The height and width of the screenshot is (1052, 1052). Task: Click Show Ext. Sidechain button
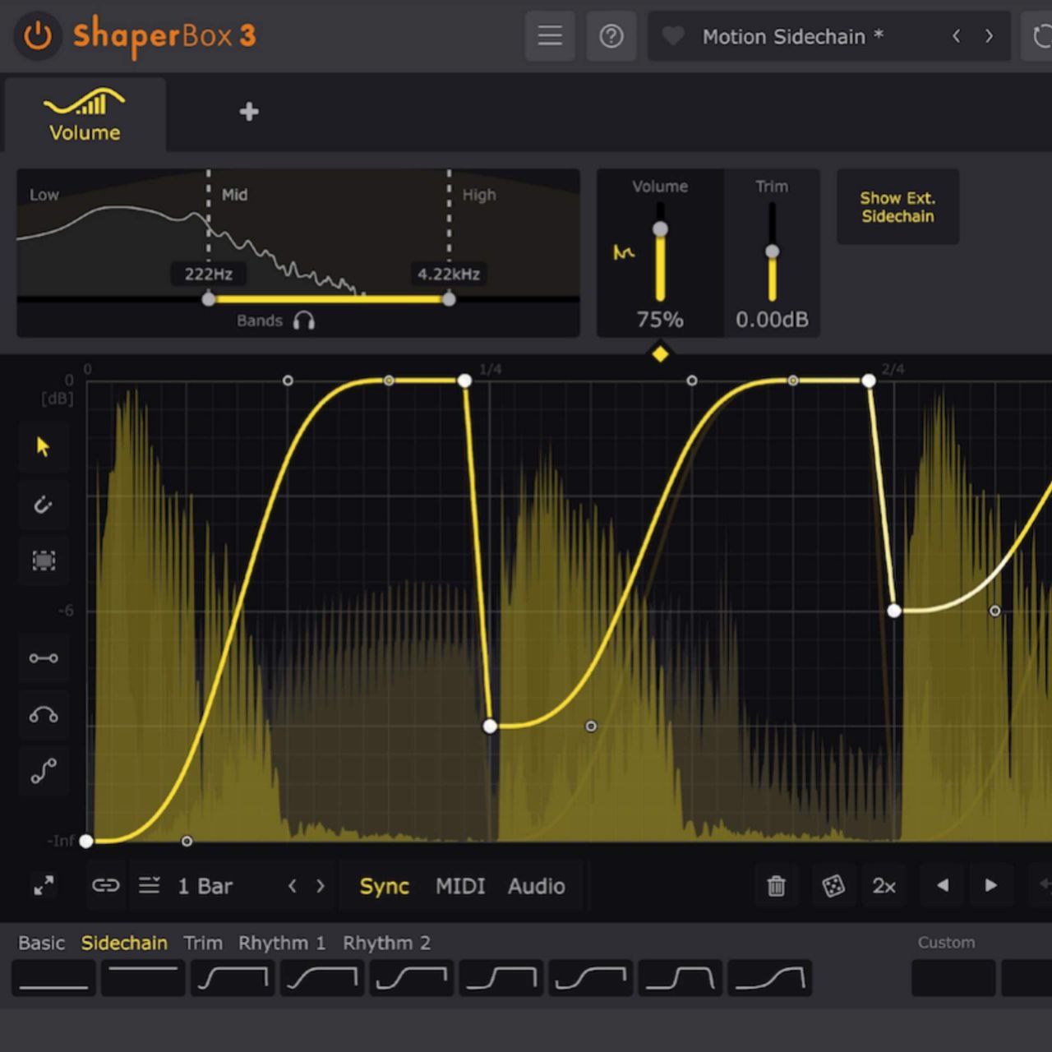897,207
